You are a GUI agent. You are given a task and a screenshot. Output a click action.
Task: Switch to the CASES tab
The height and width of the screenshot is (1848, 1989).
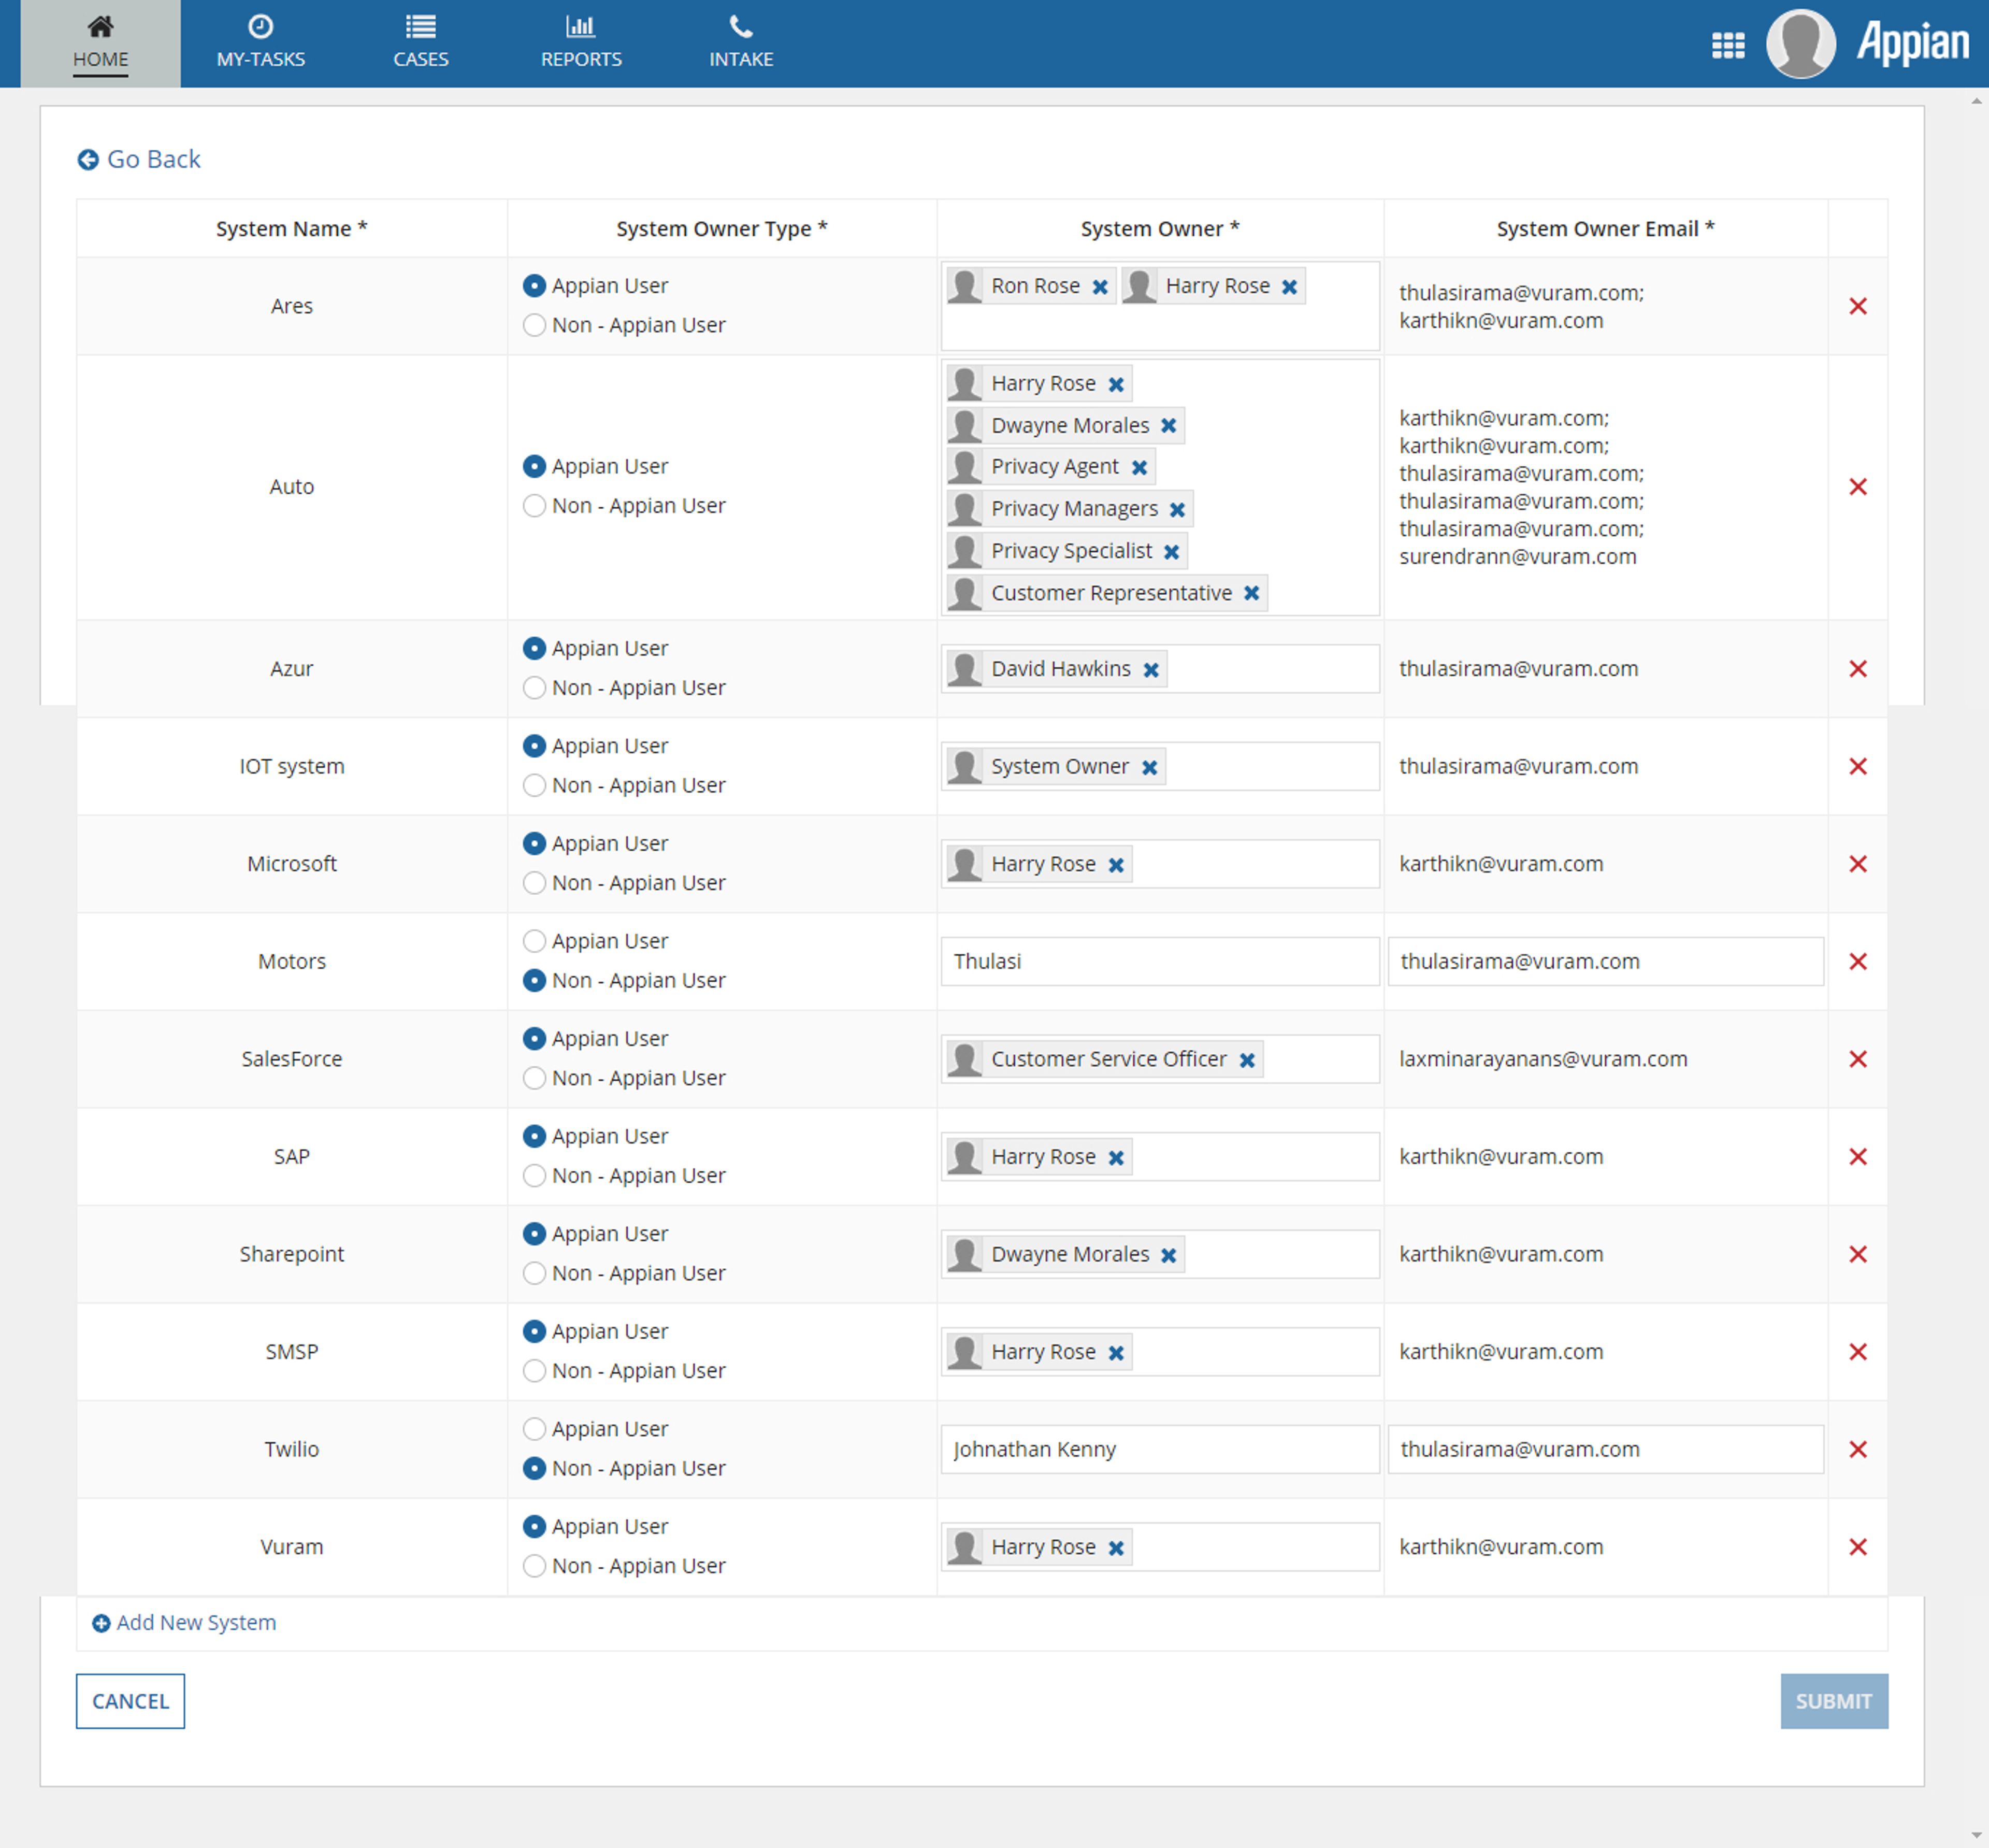tap(421, 43)
